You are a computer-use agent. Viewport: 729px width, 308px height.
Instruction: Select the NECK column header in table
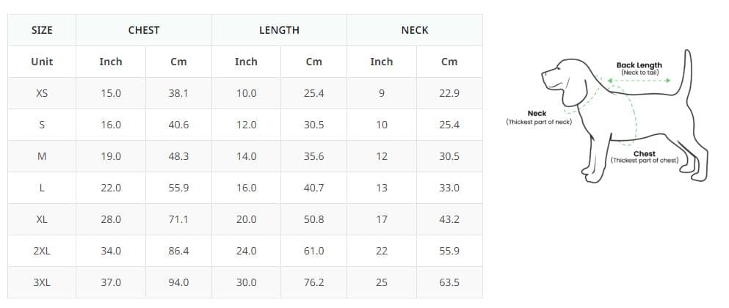pos(415,30)
